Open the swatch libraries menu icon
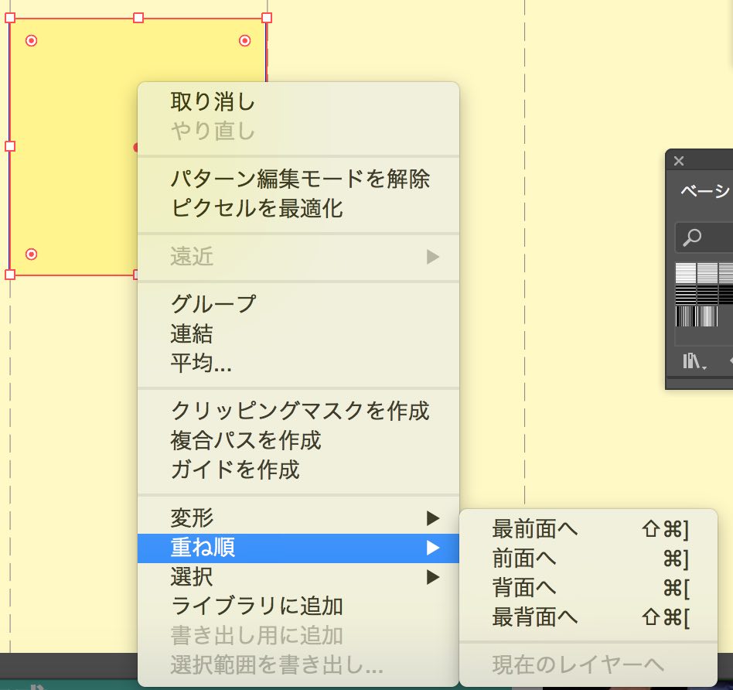This screenshot has height=690, width=733. click(x=694, y=361)
